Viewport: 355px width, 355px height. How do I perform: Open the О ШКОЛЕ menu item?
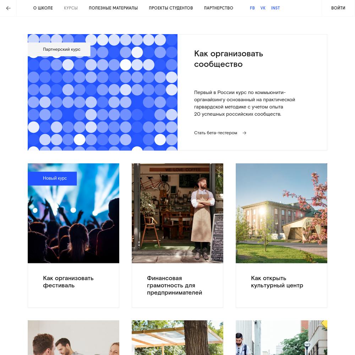(43, 8)
